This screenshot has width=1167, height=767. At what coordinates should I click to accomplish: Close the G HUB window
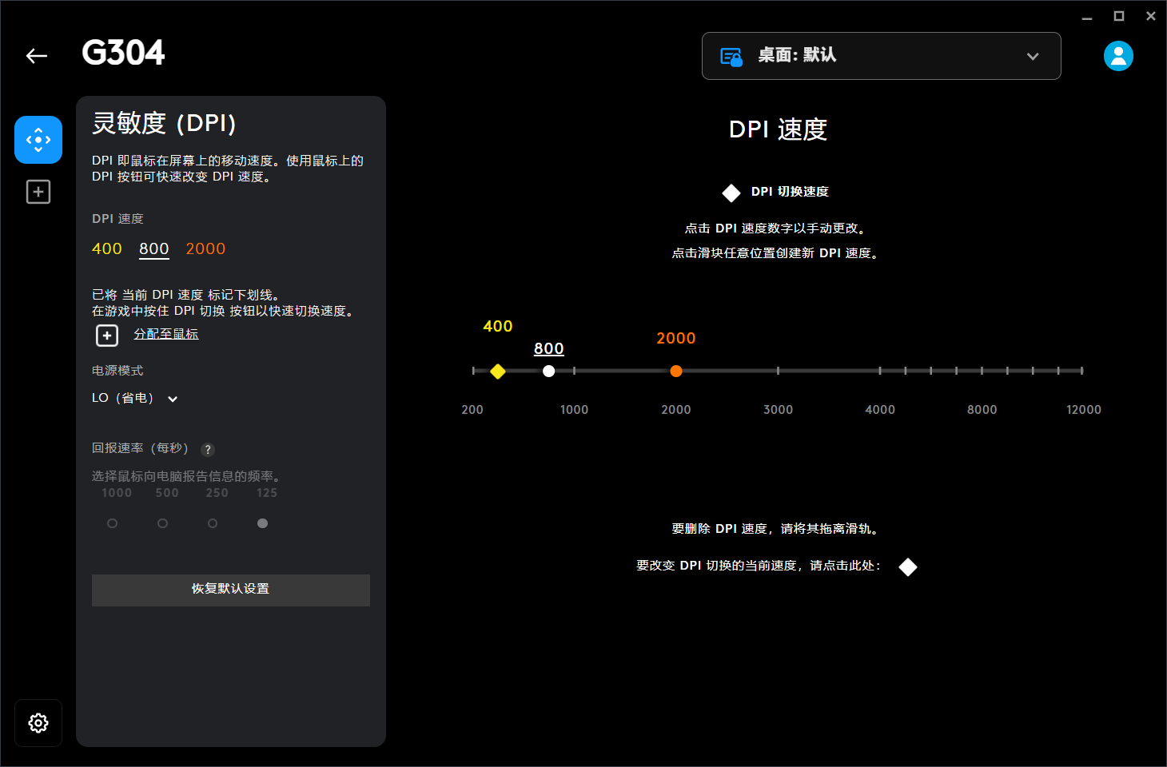(x=1151, y=16)
